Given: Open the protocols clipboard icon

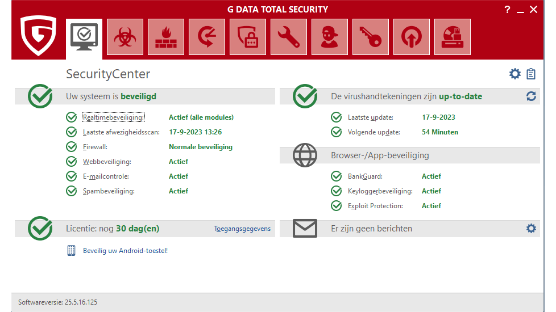Looking at the screenshot, I should click(531, 74).
